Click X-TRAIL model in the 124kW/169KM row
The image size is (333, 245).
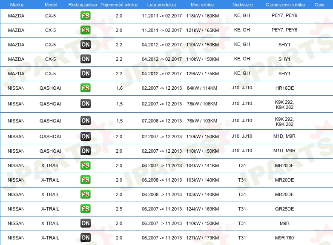tap(50, 209)
